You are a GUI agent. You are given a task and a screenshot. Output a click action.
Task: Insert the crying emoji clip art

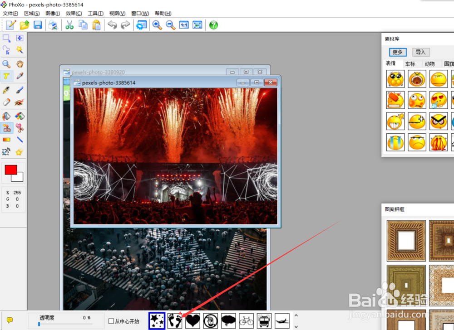click(x=395, y=142)
